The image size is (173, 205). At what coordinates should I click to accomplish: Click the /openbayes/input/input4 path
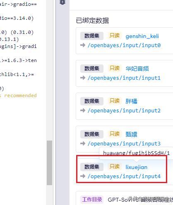(124, 176)
